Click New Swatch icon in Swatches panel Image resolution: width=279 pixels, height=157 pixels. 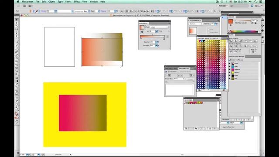click(210, 128)
